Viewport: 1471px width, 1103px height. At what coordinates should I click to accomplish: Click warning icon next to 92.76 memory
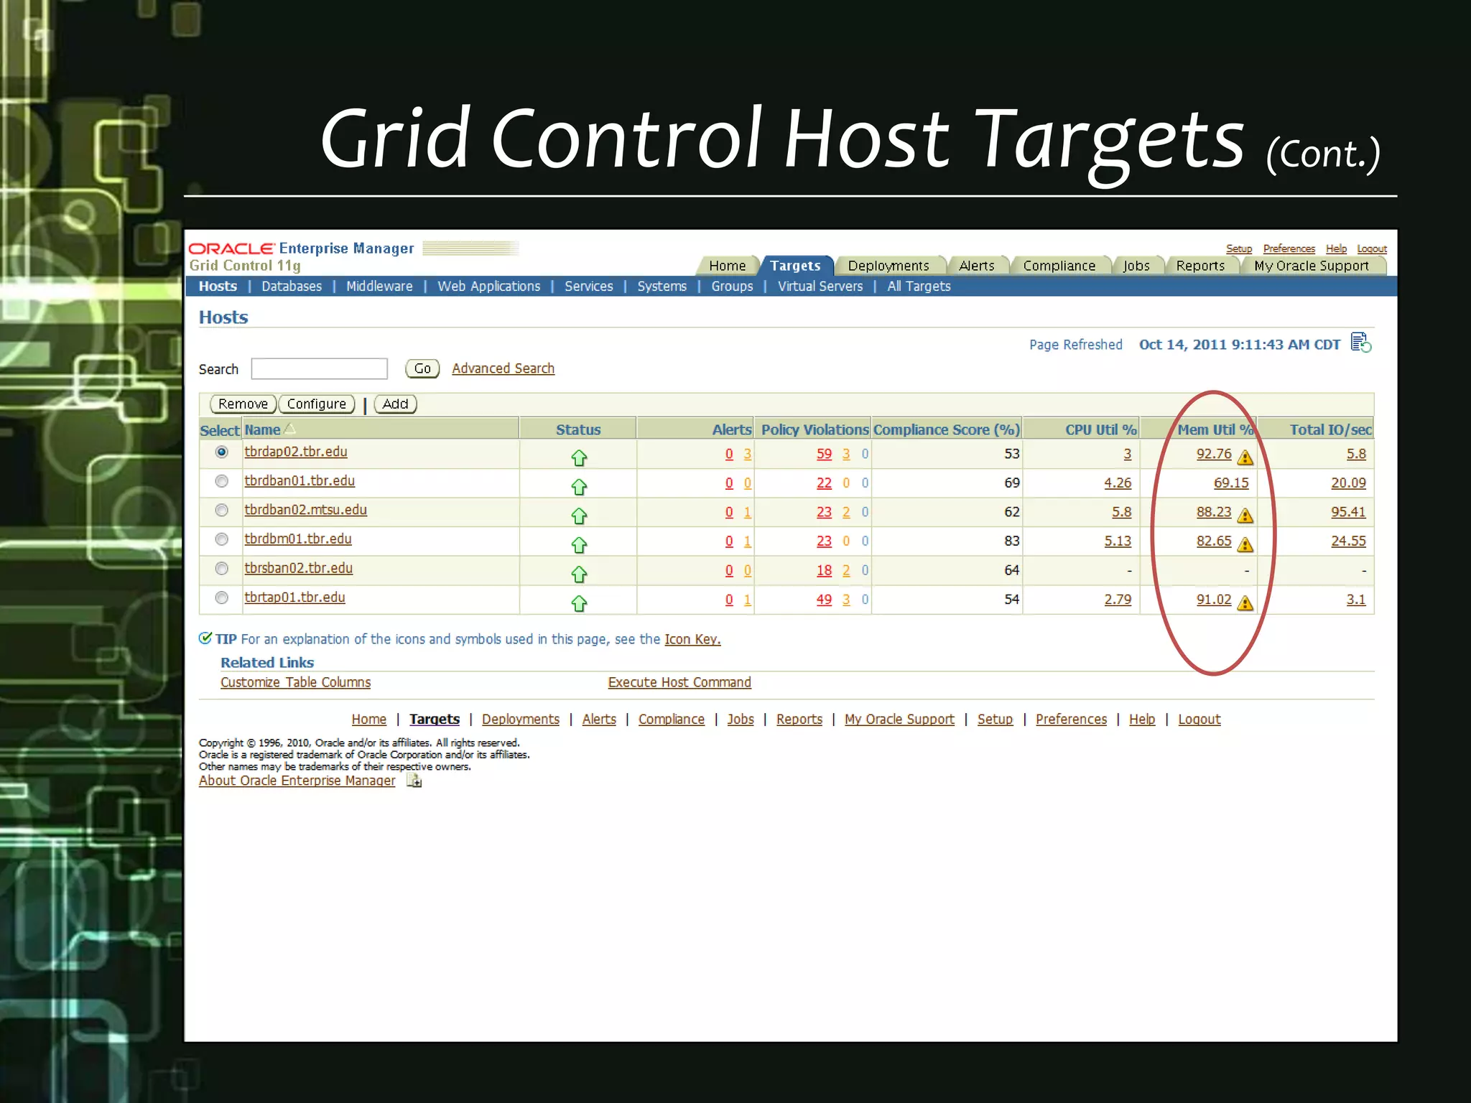[x=1245, y=457]
